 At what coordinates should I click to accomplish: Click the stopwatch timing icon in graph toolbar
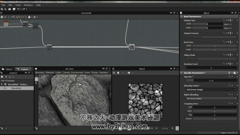click(x=29, y=17)
